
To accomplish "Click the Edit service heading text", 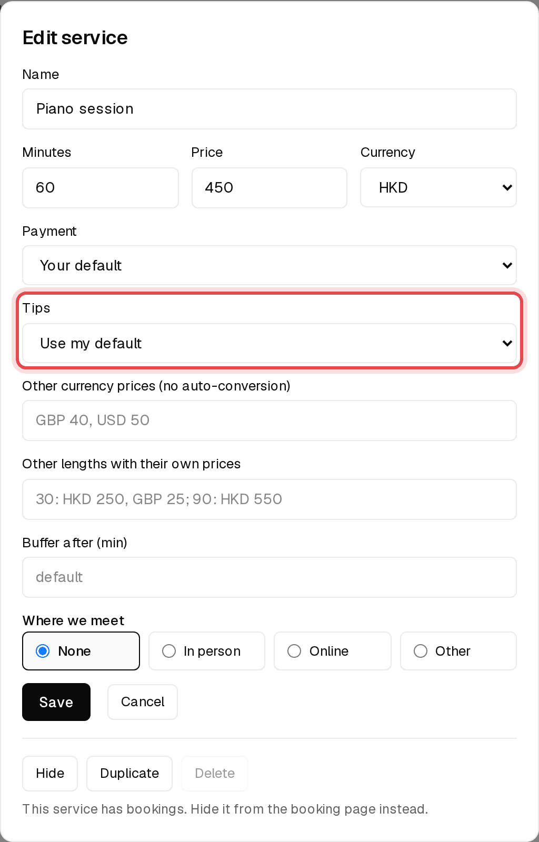I will 75,38.
